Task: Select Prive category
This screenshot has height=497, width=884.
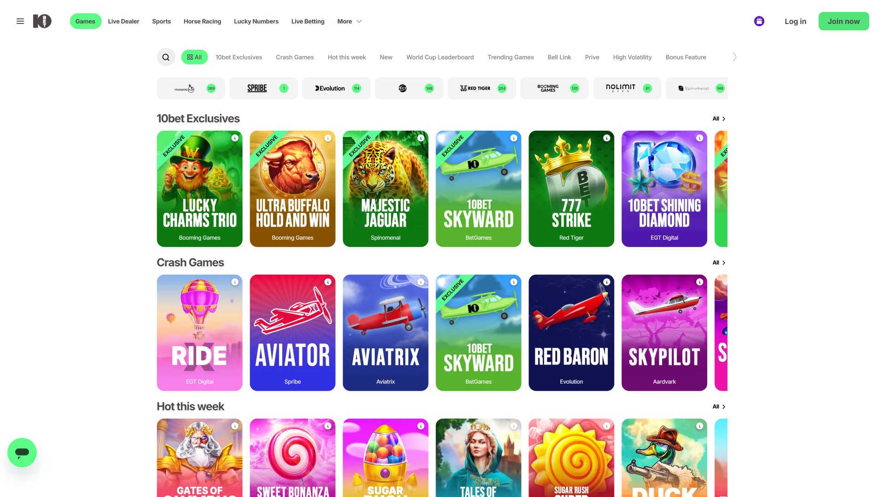Action: click(592, 57)
